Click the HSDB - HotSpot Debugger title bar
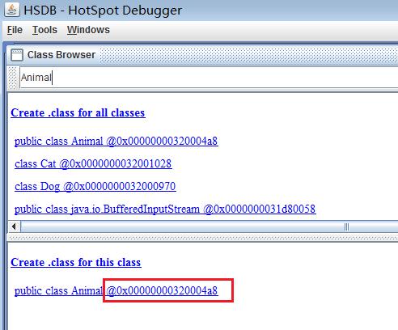This screenshot has width=398, height=330. [199, 11]
